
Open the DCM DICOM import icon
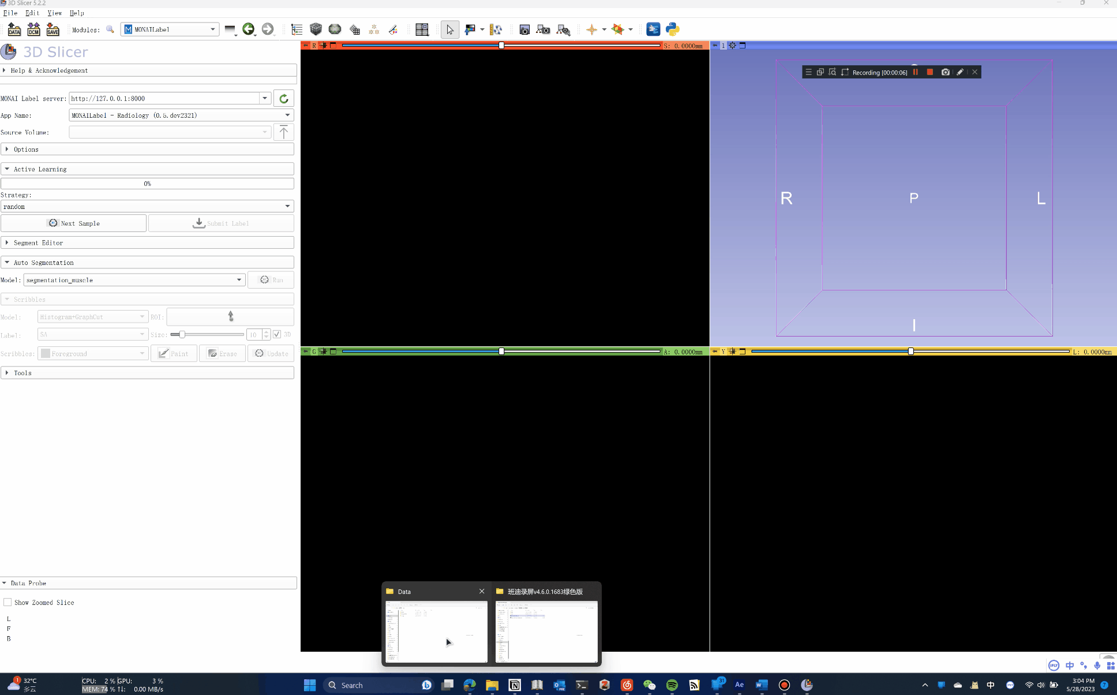(33, 29)
